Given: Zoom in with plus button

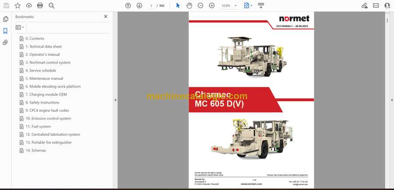Looking at the screenshot, I should (x=212, y=6).
